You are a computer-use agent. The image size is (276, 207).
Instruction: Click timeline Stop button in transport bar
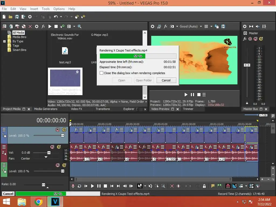coord(105,186)
